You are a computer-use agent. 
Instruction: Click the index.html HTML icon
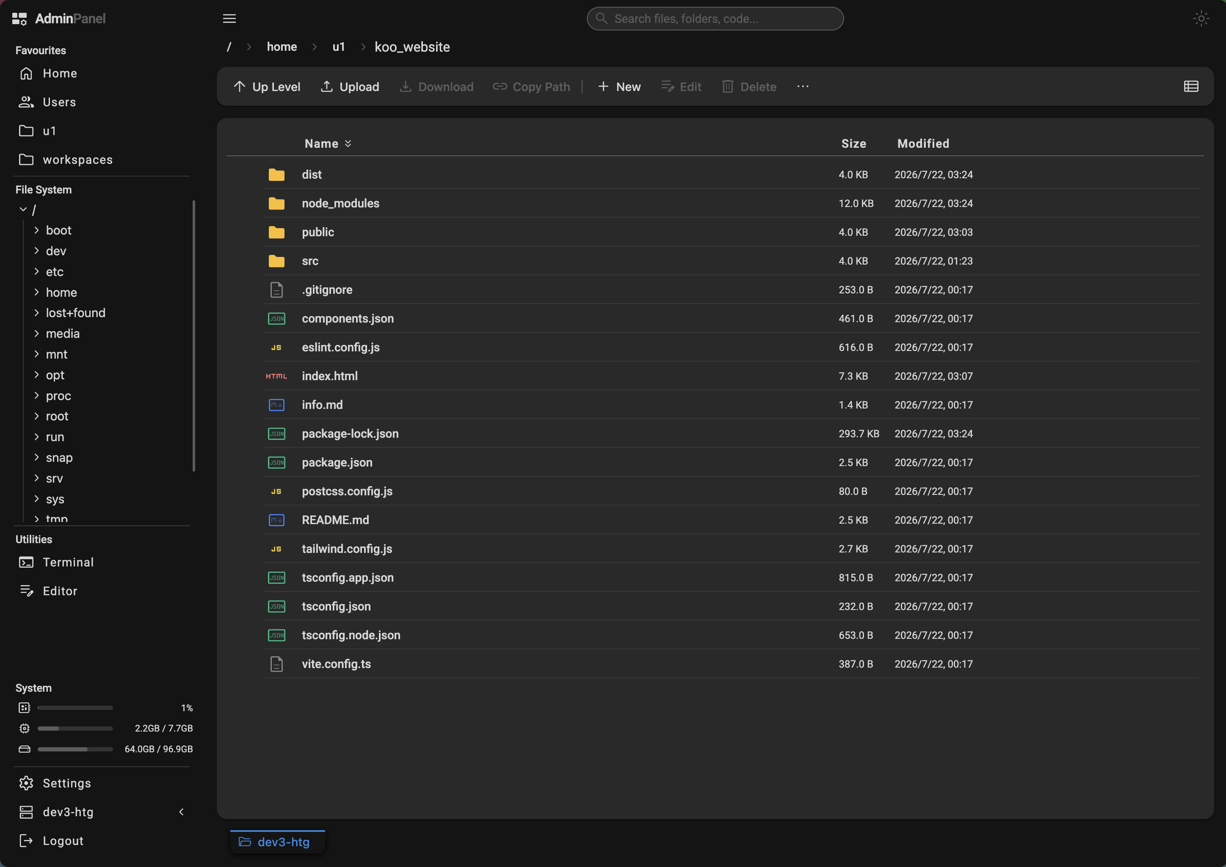[x=276, y=376]
